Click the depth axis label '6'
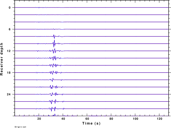The height and width of the screenshot is (128, 171). (x=10, y=29)
